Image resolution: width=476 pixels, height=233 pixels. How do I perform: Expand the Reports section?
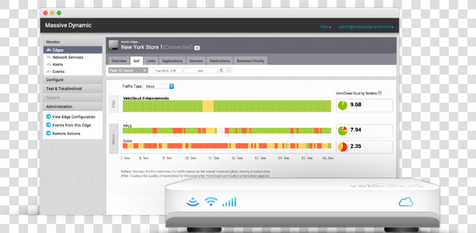click(x=73, y=98)
